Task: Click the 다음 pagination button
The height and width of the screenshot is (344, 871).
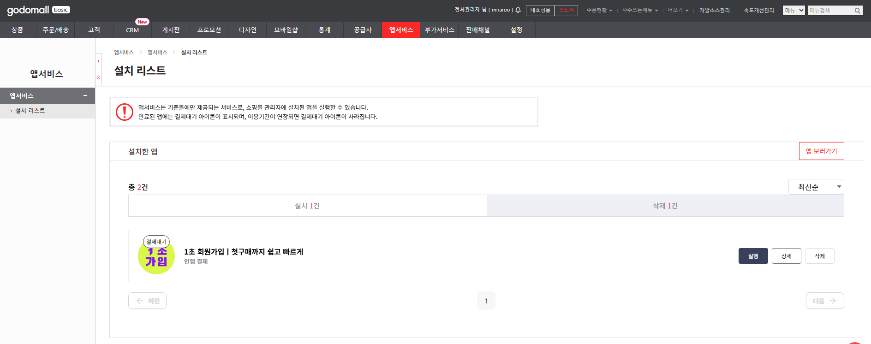Action: tap(825, 301)
